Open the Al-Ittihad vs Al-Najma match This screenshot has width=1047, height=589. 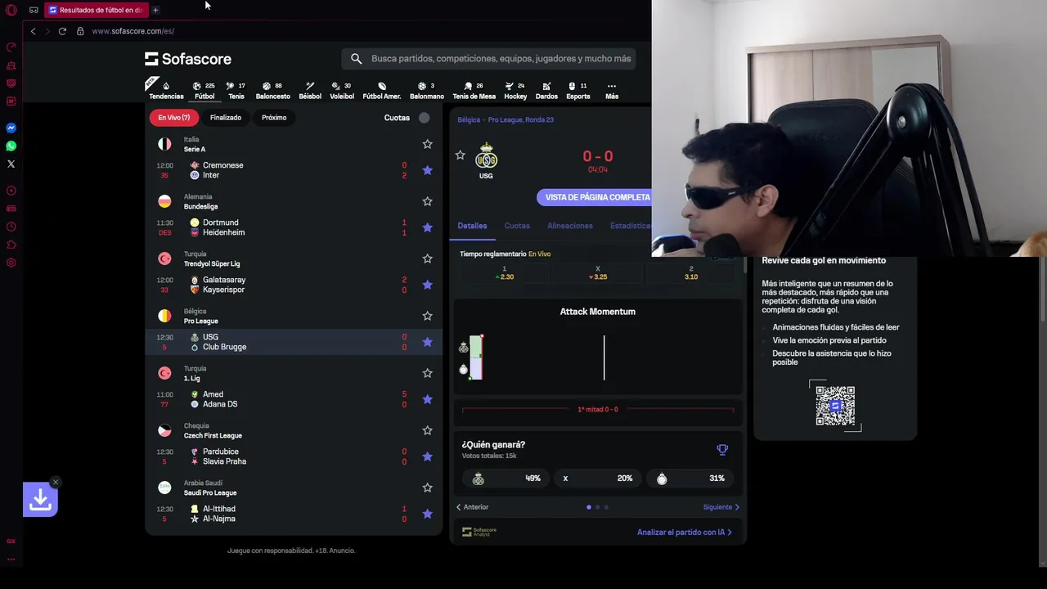(x=294, y=514)
